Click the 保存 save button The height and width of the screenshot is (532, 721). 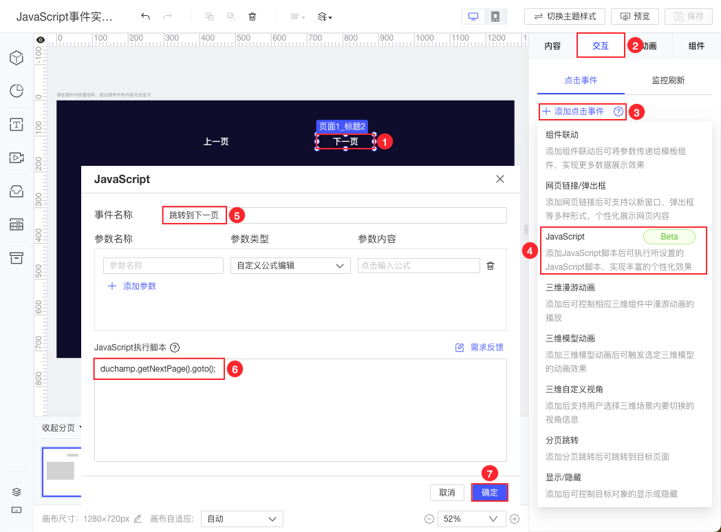(689, 17)
